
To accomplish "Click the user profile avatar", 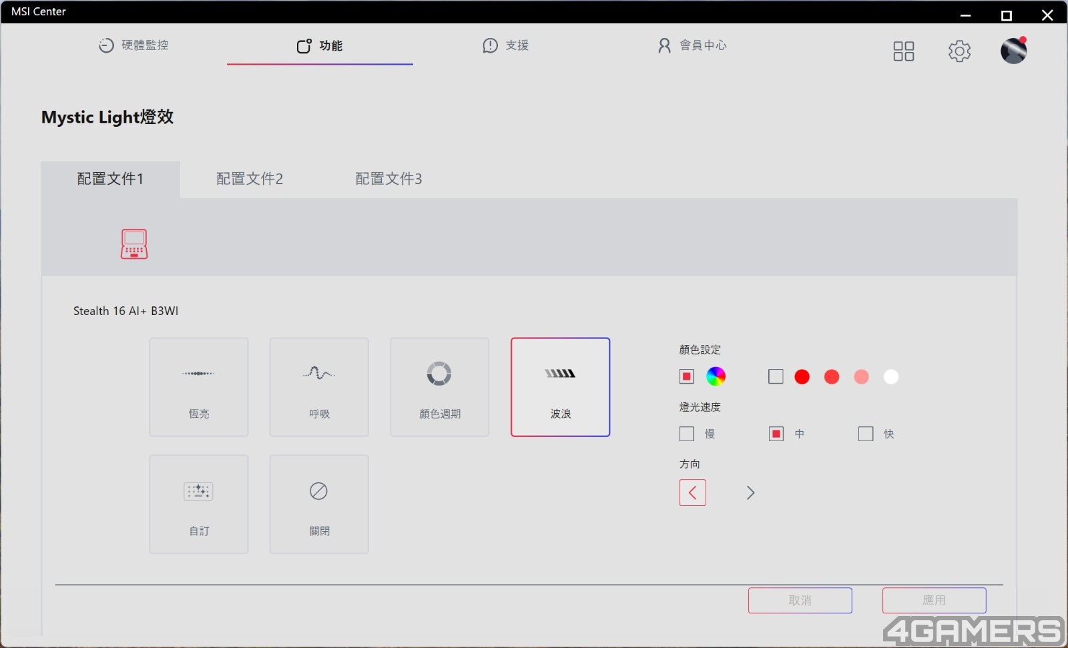I will [x=1013, y=51].
